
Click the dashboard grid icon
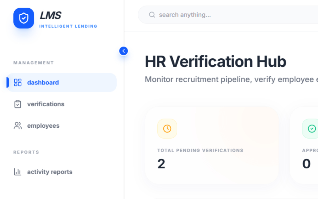[18, 82]
